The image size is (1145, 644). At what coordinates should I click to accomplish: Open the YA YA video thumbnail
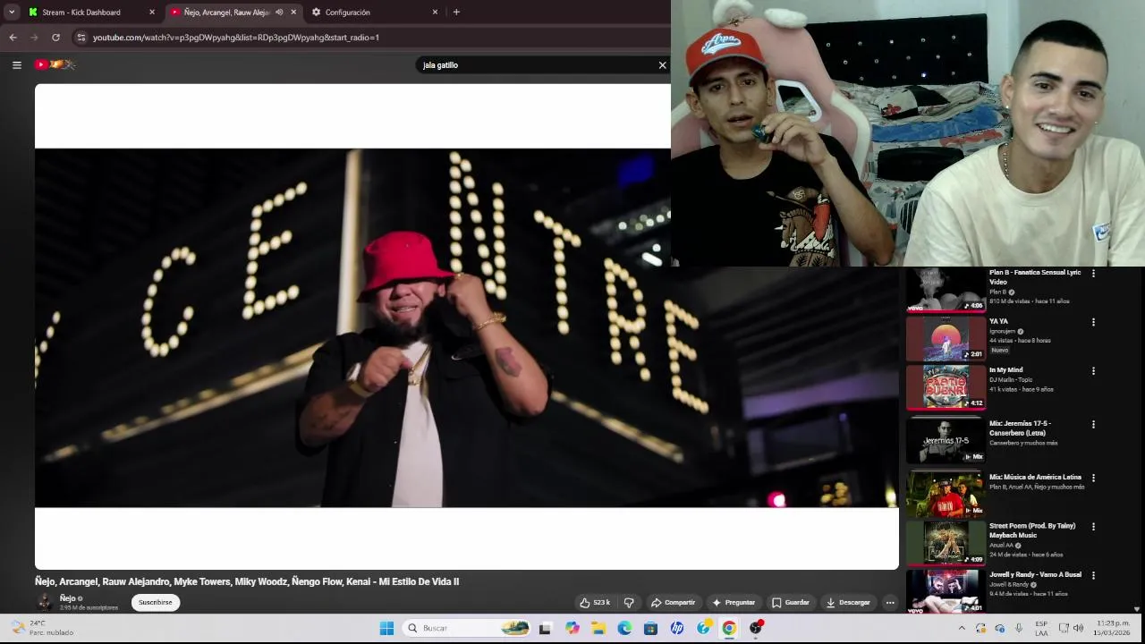[946, 338]
